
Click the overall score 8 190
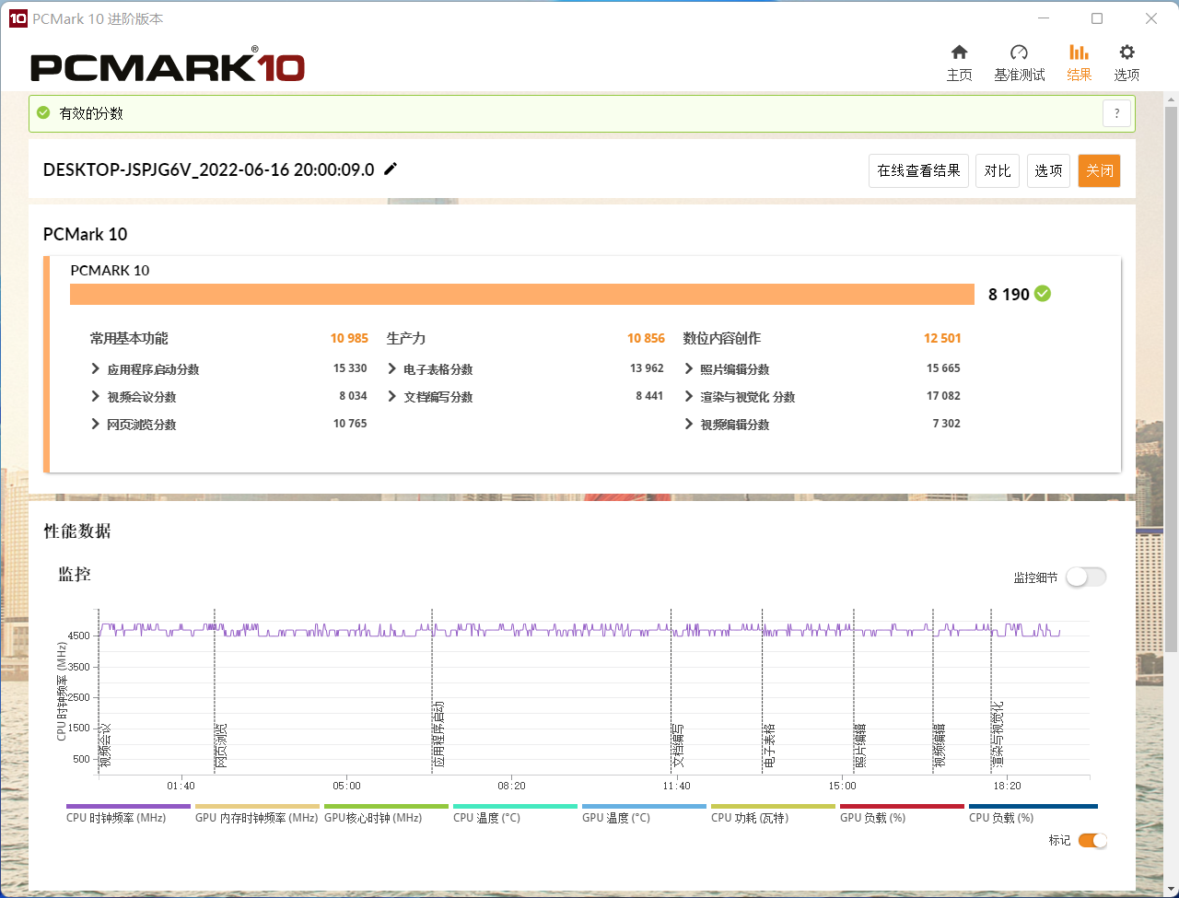tap(1009, 294)
